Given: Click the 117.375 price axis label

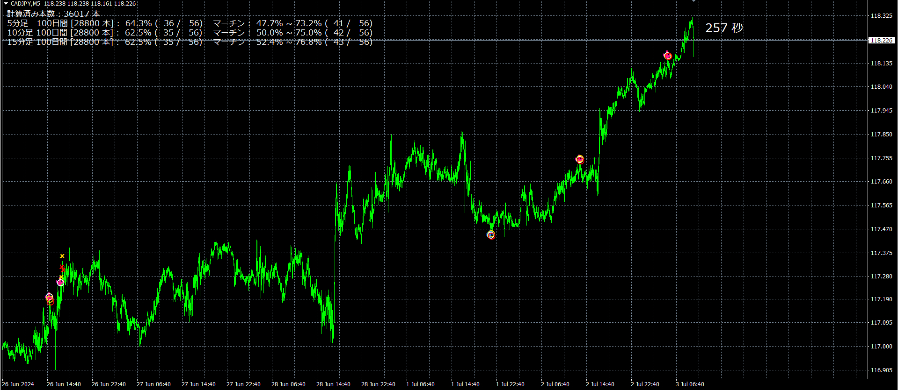Looking at the screenshot, I should [x=881, y=253].
